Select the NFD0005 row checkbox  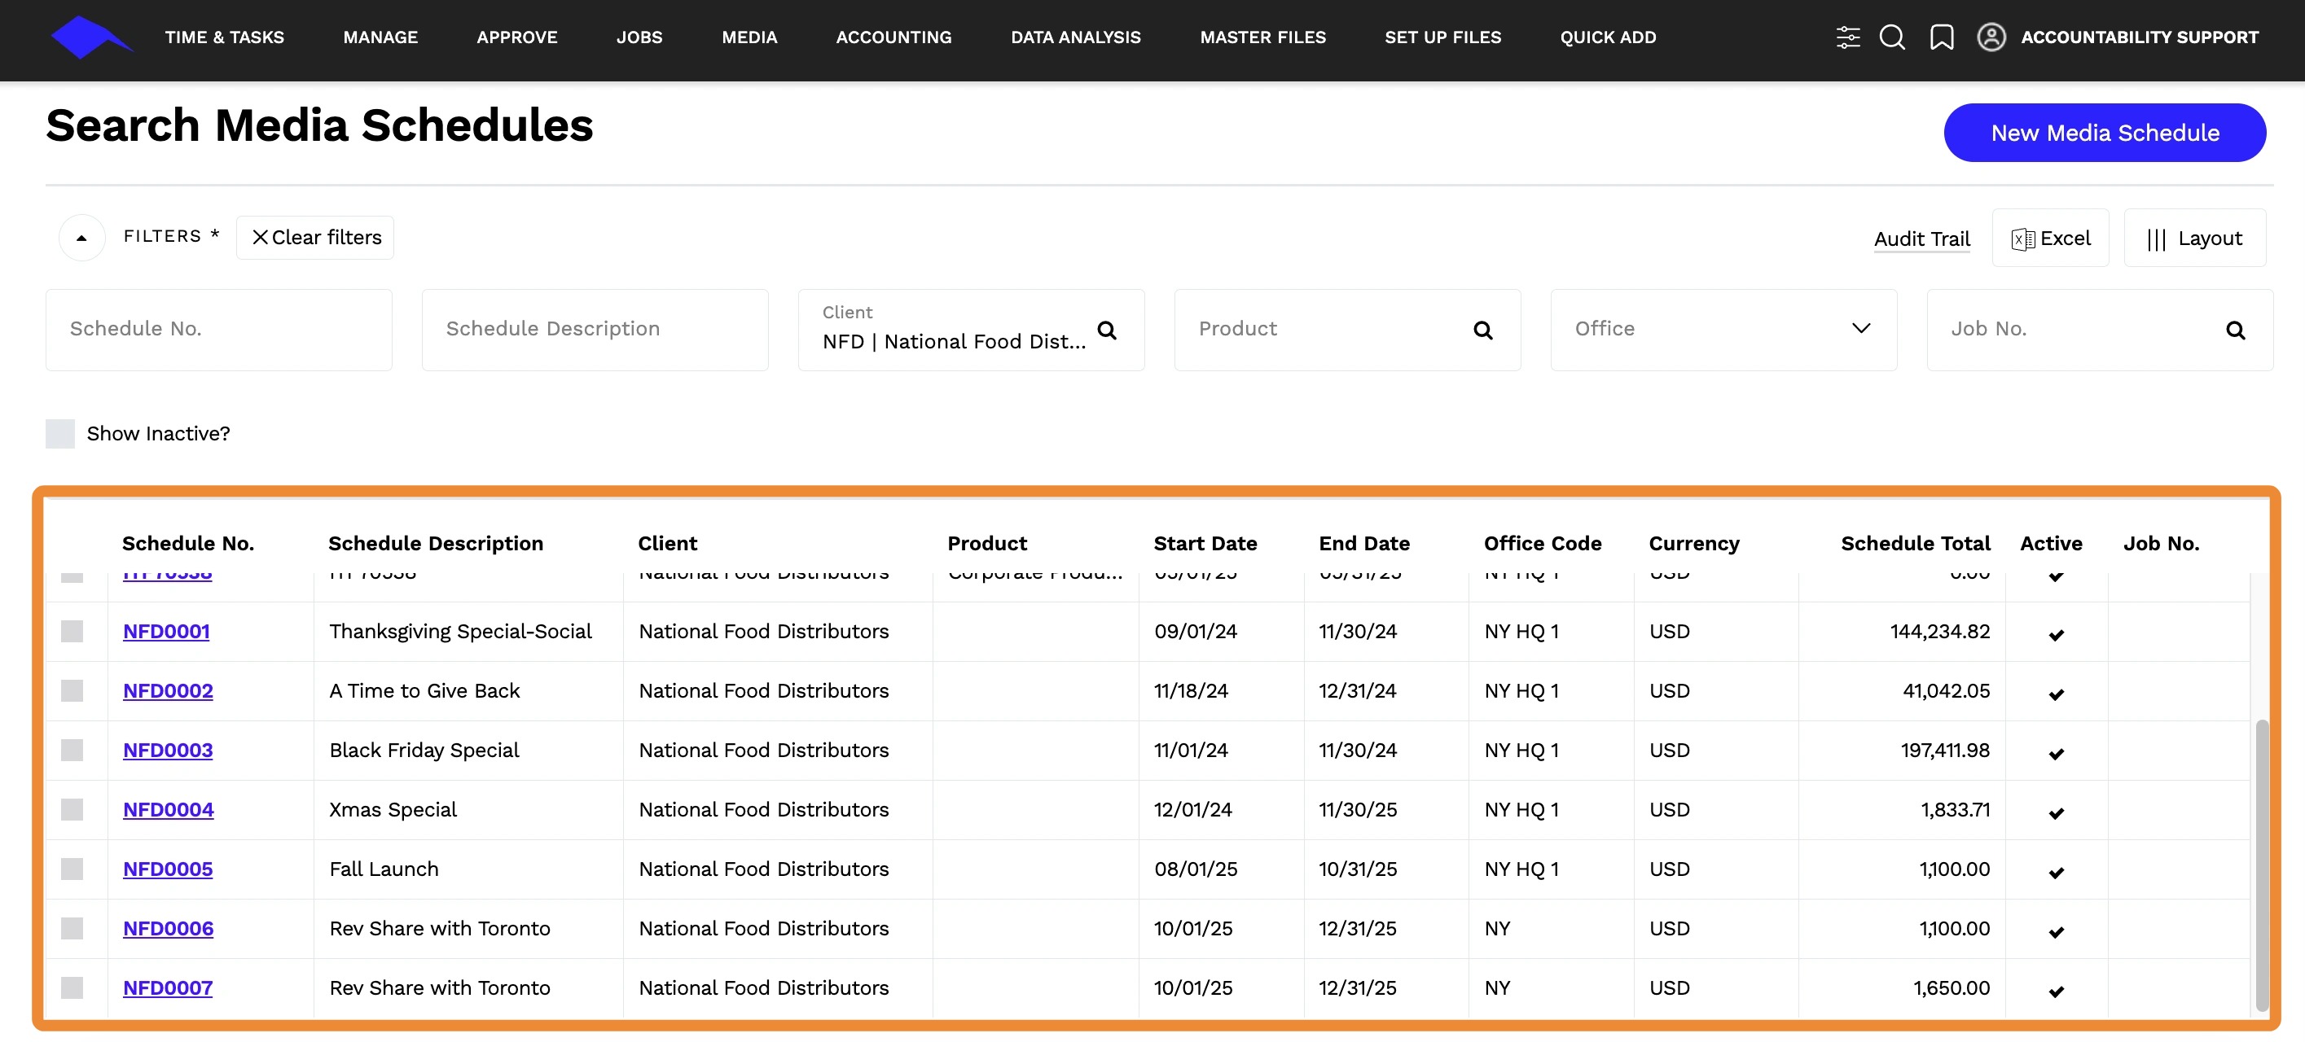(72, 869)
